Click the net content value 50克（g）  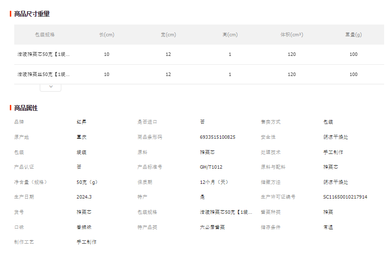point(87,182)
